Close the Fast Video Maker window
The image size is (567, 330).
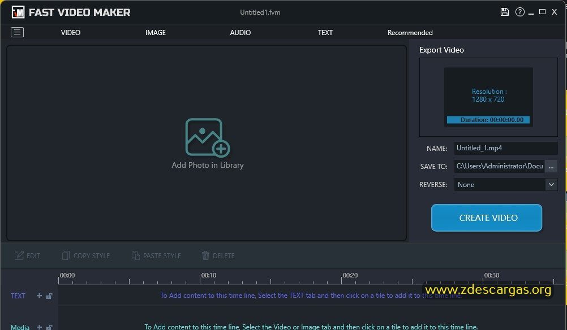554,12
